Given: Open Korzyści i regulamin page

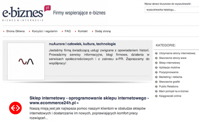Looking at the screenshot, I should coord(45,31).
